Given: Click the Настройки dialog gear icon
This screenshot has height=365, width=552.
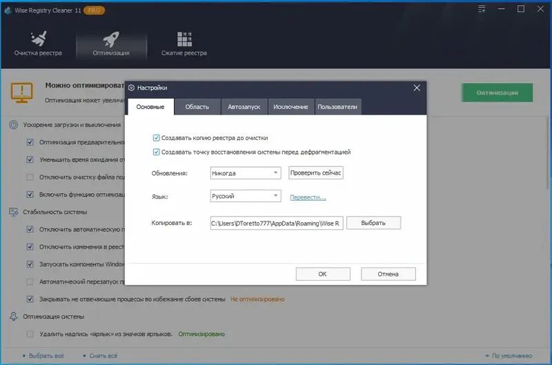Looking at the screenshot, I should (131, 88).
